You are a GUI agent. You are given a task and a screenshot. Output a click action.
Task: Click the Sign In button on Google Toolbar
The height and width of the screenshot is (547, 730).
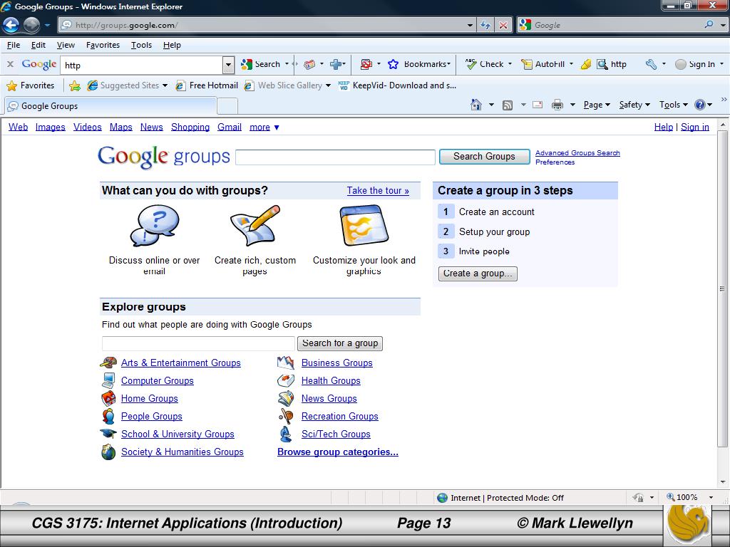[x=695, y=64]
